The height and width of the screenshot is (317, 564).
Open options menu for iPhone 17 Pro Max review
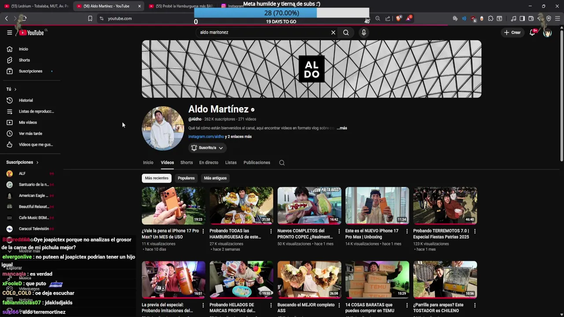203,231
